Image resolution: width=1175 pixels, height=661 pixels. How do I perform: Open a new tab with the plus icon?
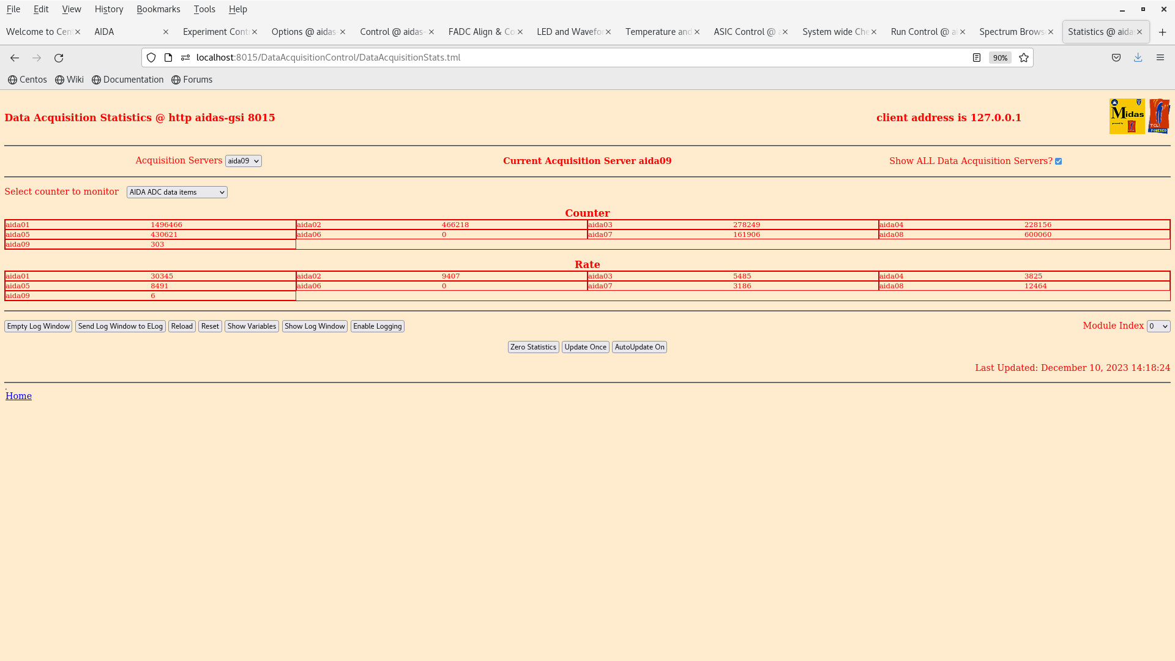point(1162,32)
